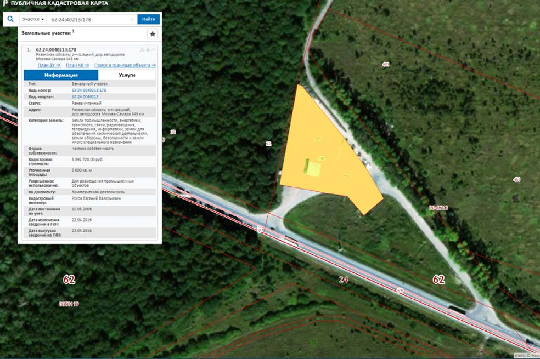Add result to favorites via small star
This screenshot has width=540, height=359.
click(x=148, y=50)
